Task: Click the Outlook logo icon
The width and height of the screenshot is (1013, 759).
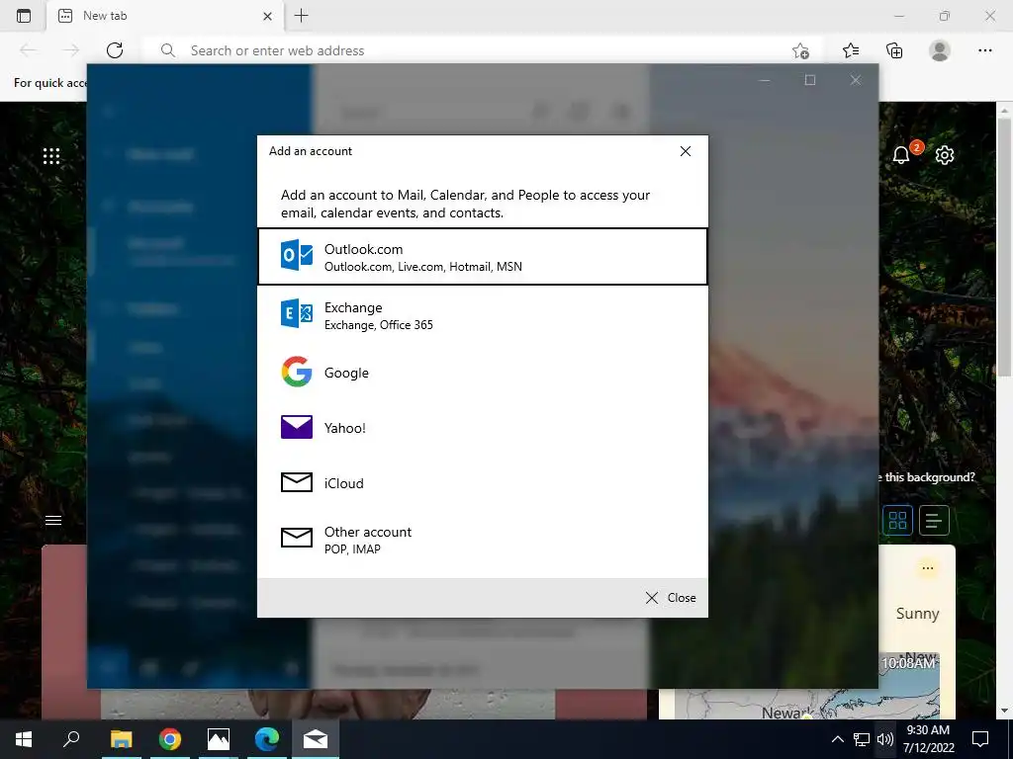Action: click(x=297, y=255)
